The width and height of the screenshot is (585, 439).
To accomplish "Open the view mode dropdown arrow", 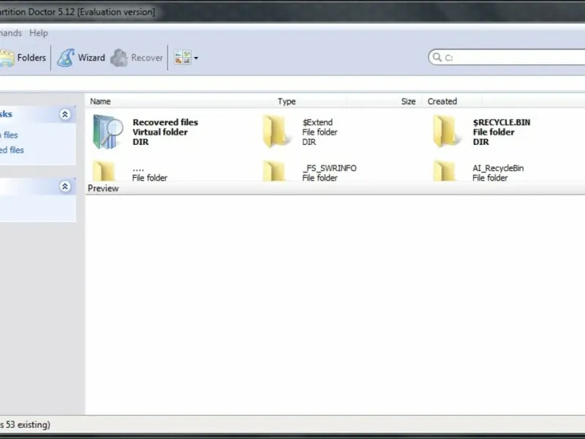I will pyautogui.click(x=196, y=58).
